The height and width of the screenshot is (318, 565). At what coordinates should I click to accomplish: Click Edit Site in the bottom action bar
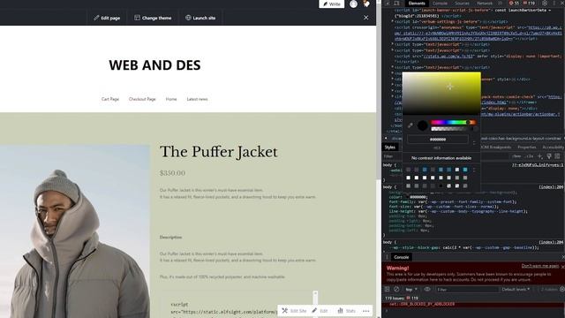tap(294, 310)
